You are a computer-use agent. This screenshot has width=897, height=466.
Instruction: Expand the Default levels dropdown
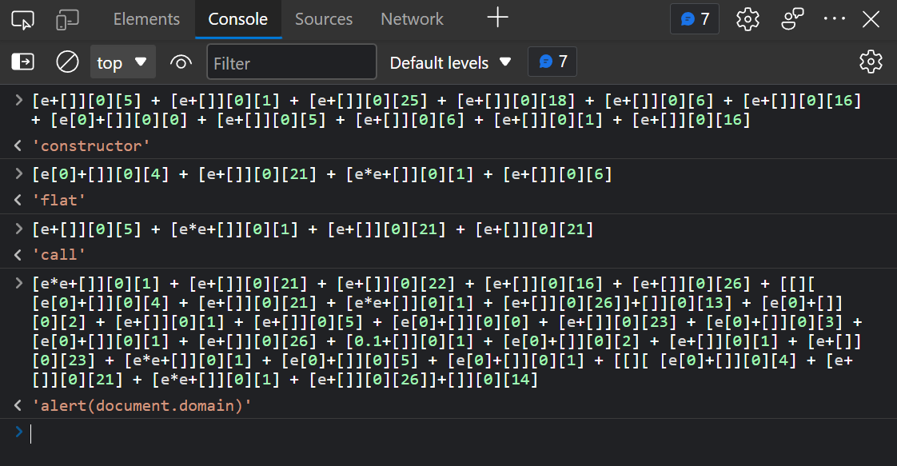tap(450, 62)
